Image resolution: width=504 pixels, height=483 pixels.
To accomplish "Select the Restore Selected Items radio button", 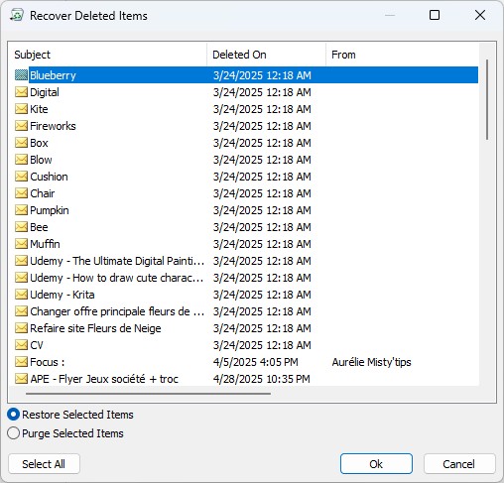I will tap(13, 415).
